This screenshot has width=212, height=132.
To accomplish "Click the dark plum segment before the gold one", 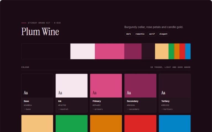I will [x=148, y=51].
